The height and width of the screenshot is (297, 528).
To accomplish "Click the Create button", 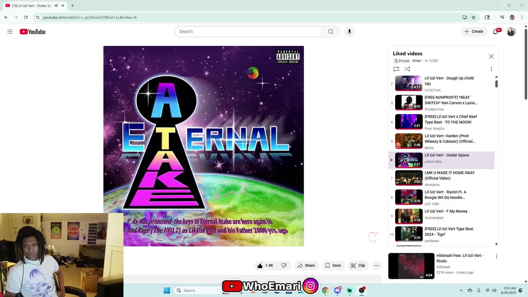I will (x=474, y=32).
